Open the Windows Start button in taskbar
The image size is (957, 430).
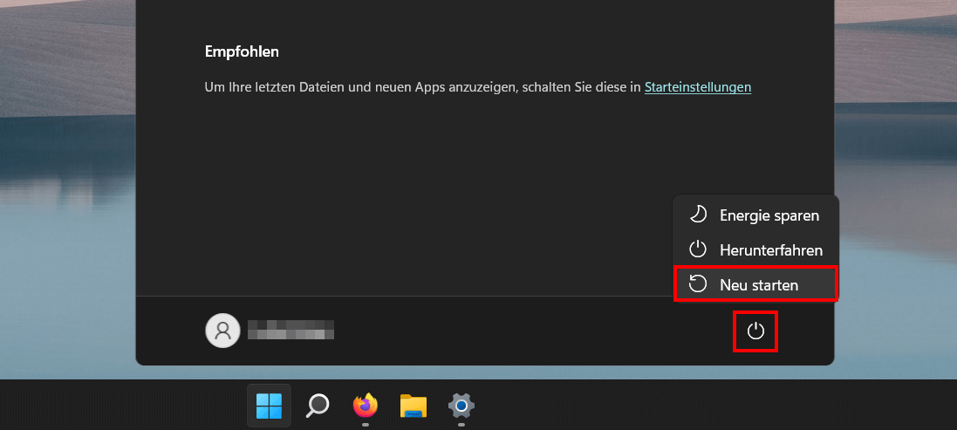pos(270,406)
